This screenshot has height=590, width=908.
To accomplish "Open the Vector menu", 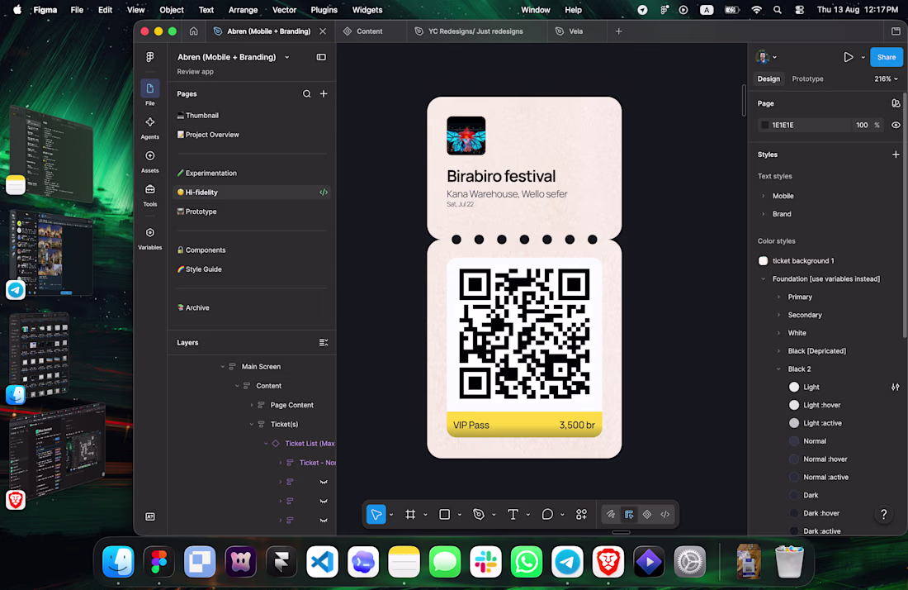I will click(x=284, y=10).
